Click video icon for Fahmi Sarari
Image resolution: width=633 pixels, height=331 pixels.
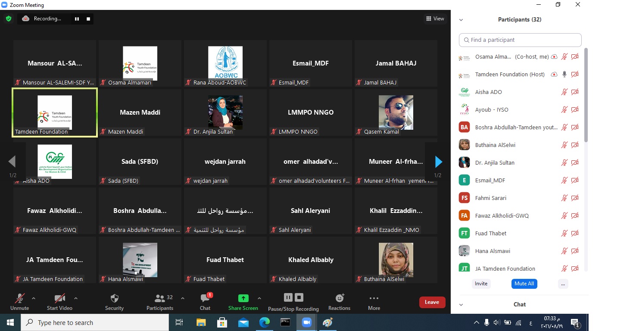point(575,198)
